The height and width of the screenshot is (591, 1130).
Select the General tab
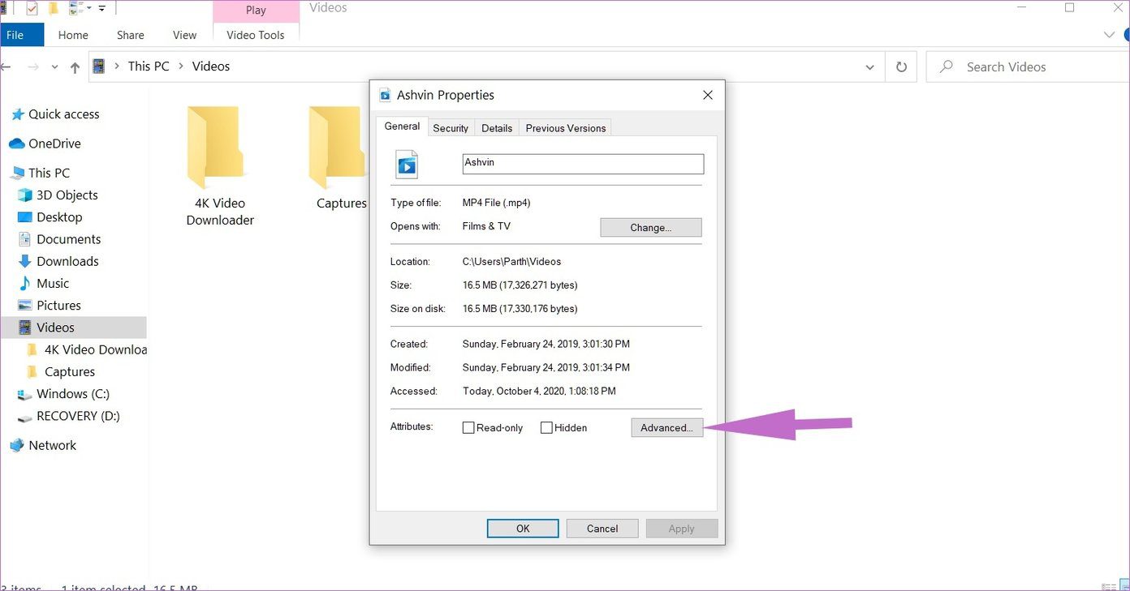(402, 126)
